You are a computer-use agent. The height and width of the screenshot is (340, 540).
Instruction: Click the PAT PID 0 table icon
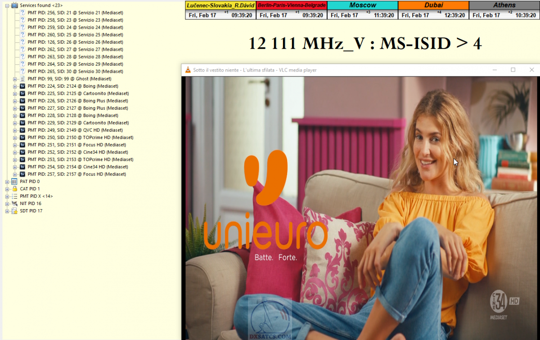coord(14,181)
